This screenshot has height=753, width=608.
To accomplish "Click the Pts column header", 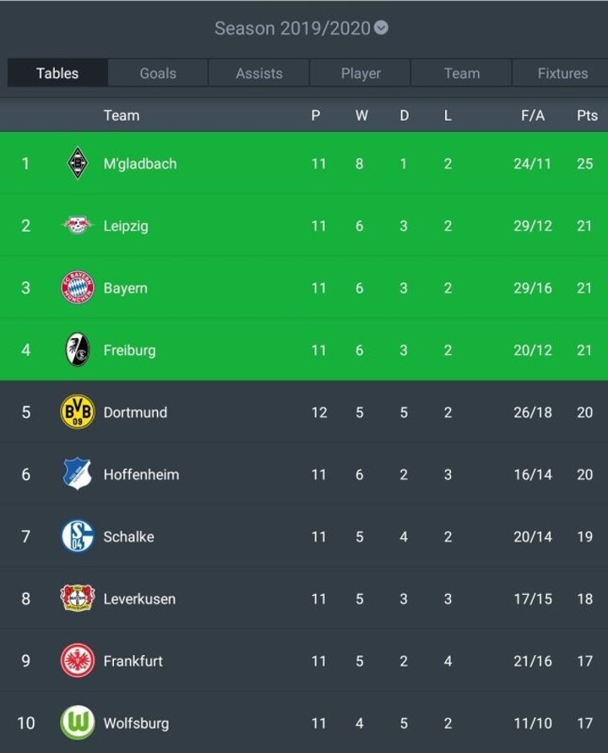I will pyautogui.click(x=587, y=115).
